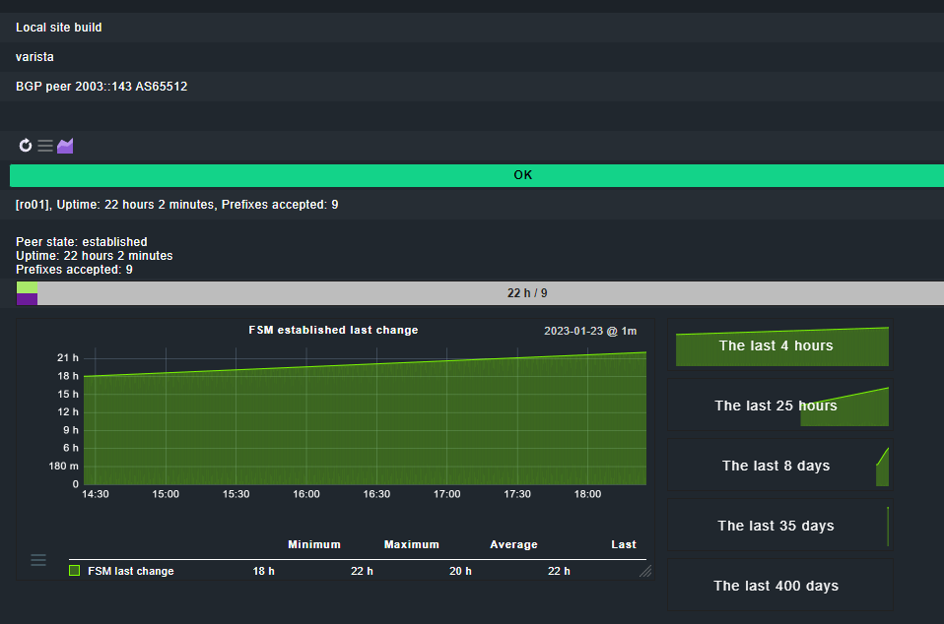Click the Maximum column header
The image size is (944, 624).
click(x=412, y=544)
